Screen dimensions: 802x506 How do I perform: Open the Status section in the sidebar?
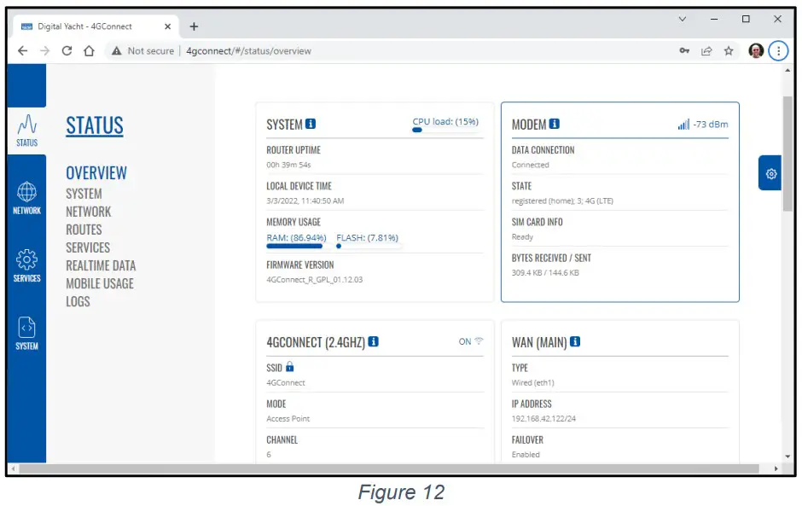(x=26, y=131)
